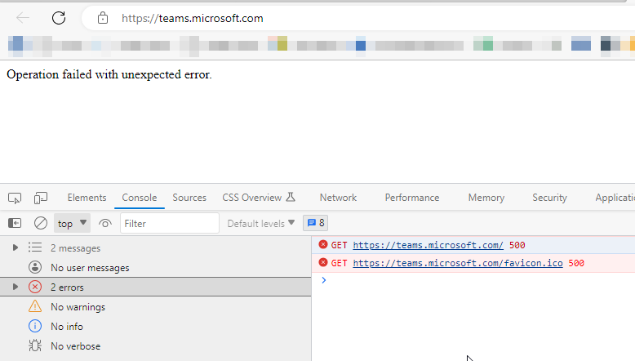Image resolution: width=635 pixels, height=361 pixels.
Task: Click the console prompt chevron
Action: point(323,280)
